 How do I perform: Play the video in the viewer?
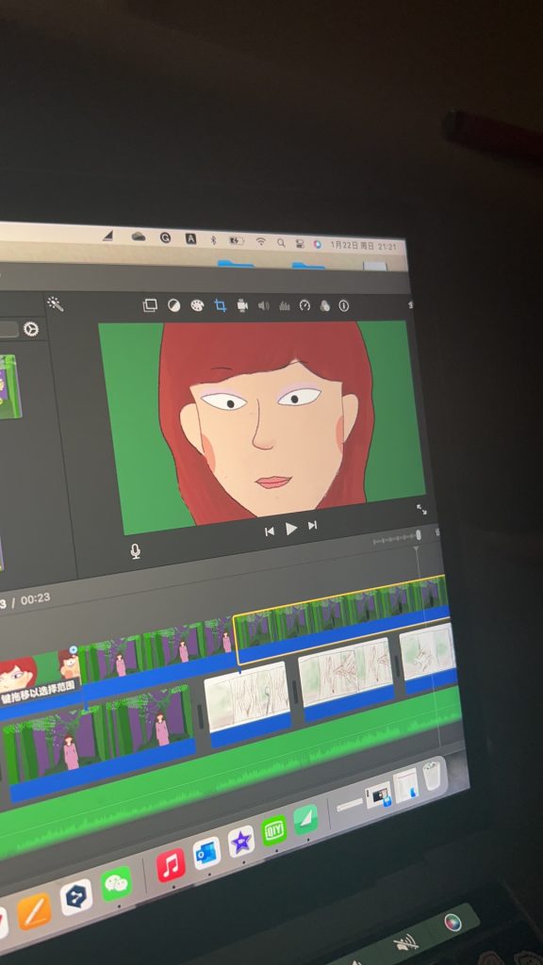click(291, 528)
